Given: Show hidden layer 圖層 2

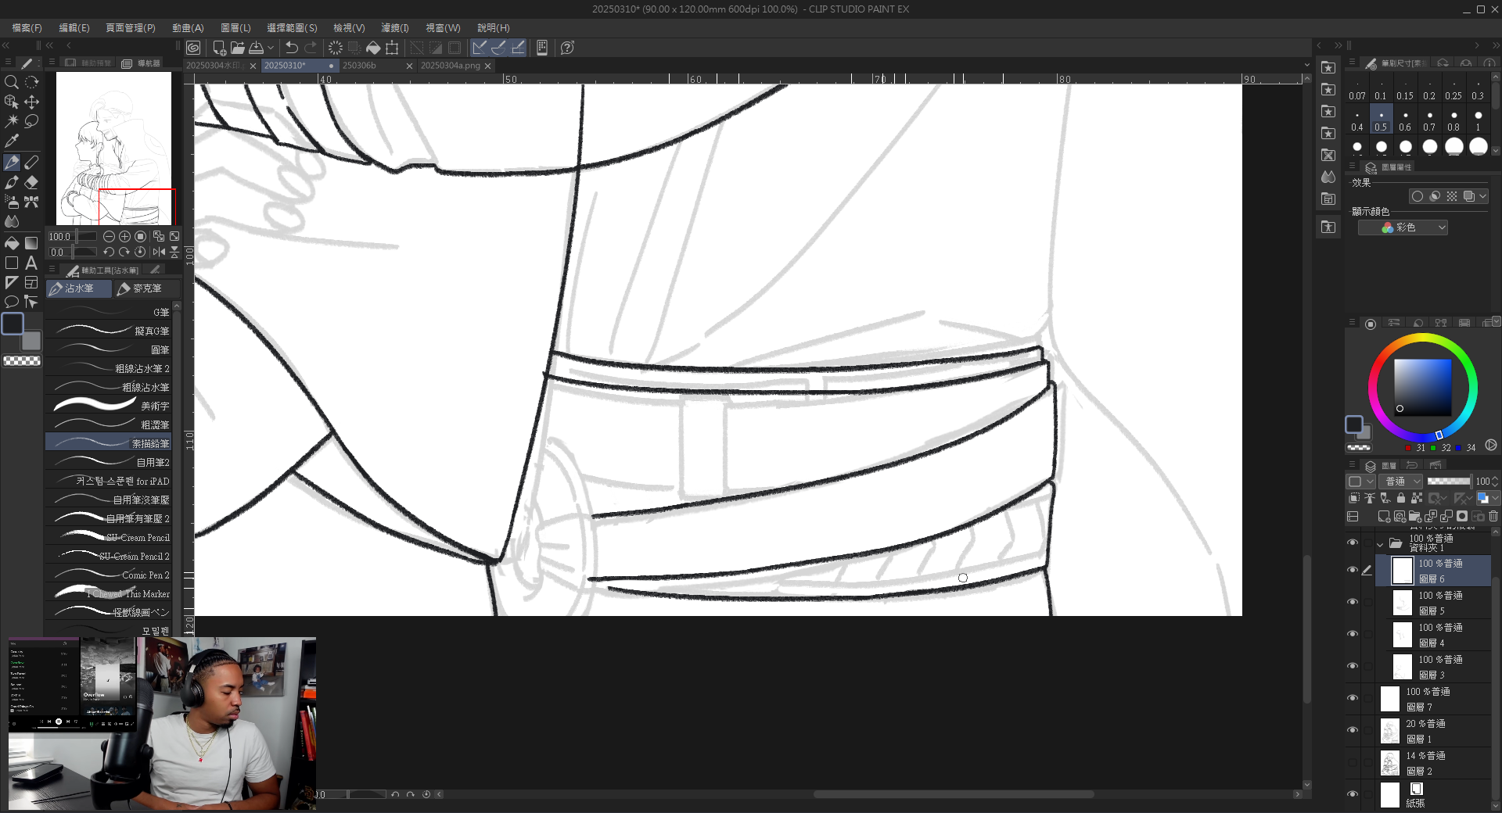Looking at the screenshot, I should (x=1353, y=762).
